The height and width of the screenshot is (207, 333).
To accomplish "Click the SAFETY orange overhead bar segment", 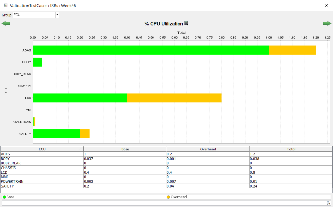I will pos(85,134).
